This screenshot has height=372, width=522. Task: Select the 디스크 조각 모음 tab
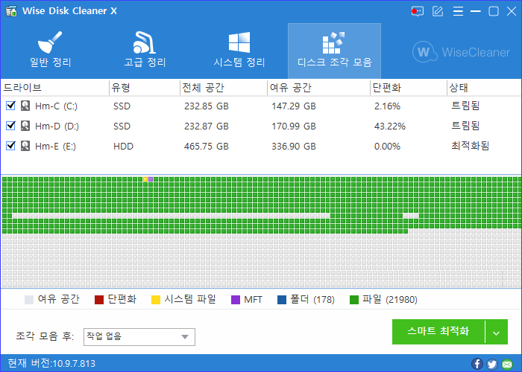334,51
